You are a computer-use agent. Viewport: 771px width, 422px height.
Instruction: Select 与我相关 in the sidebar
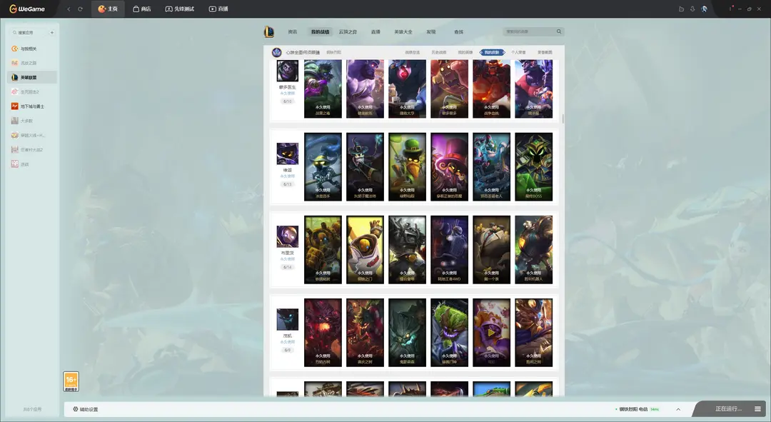(x=32, y=49)
